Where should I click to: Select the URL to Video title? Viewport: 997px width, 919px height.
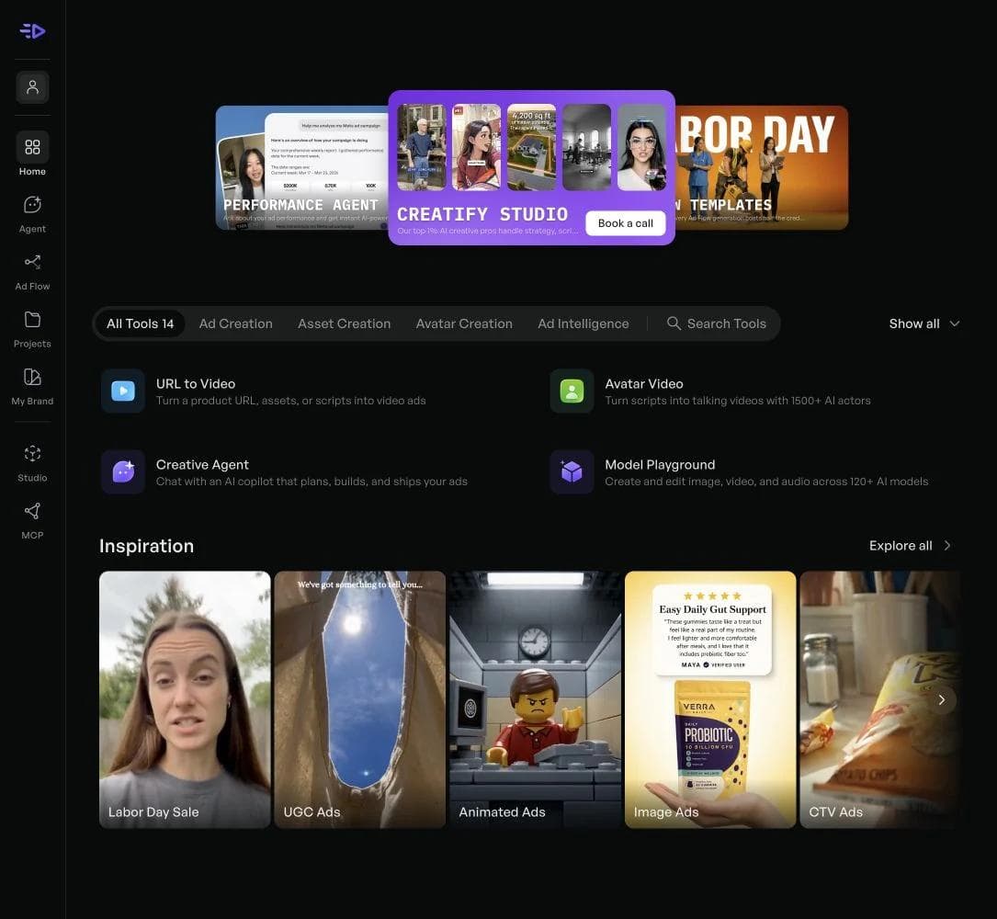point(196,383)
